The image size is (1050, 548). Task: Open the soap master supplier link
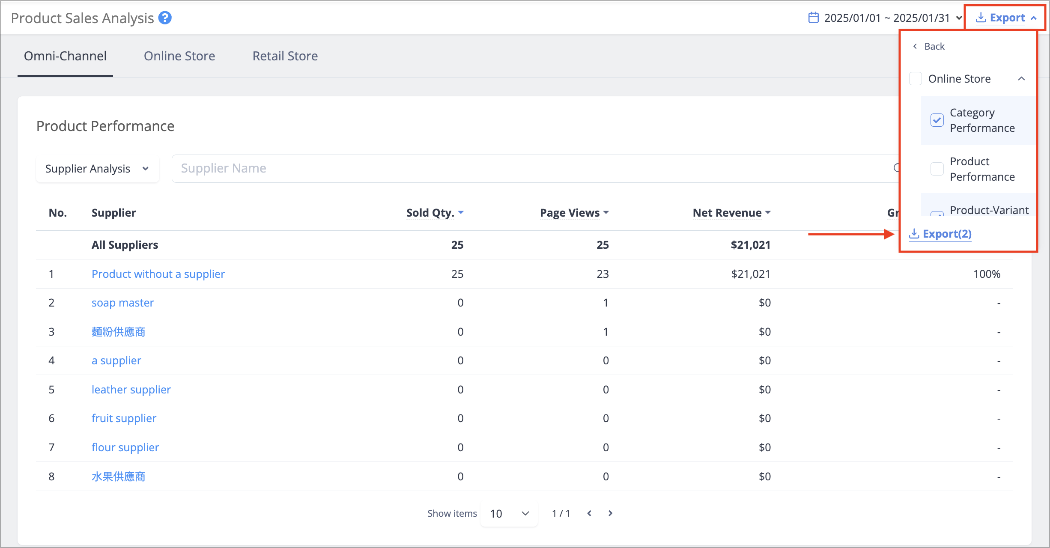(x=122, y=303)
